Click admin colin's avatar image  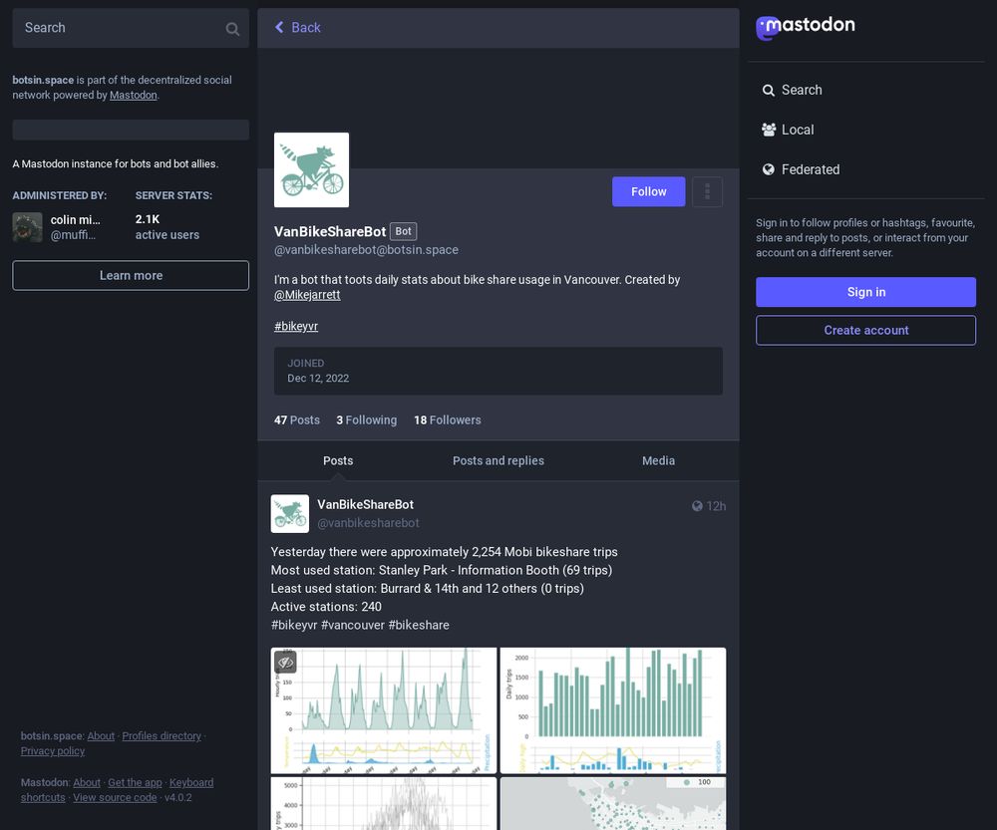tap(27, 227)
